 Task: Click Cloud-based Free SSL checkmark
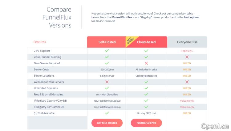pos(146,94)
